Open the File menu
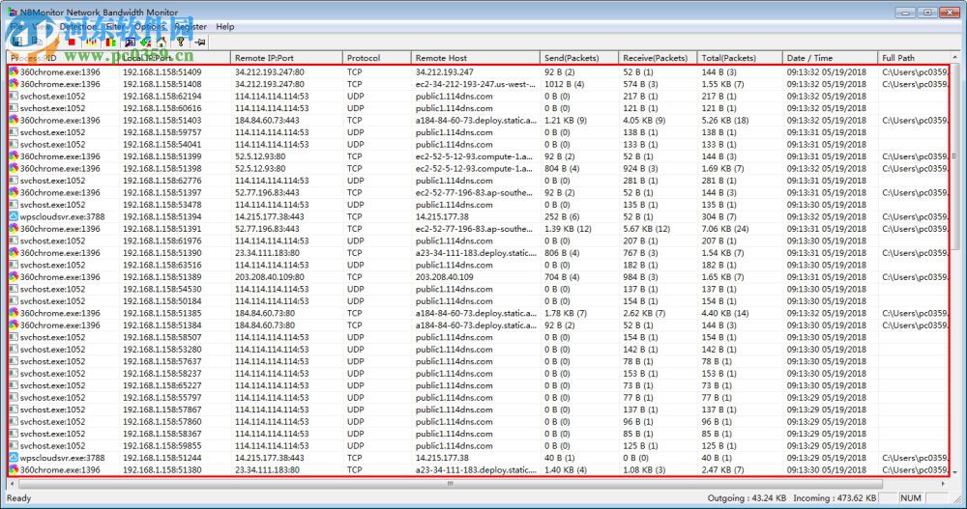This screenshot has height=509, width=967. tap(16, 26)
